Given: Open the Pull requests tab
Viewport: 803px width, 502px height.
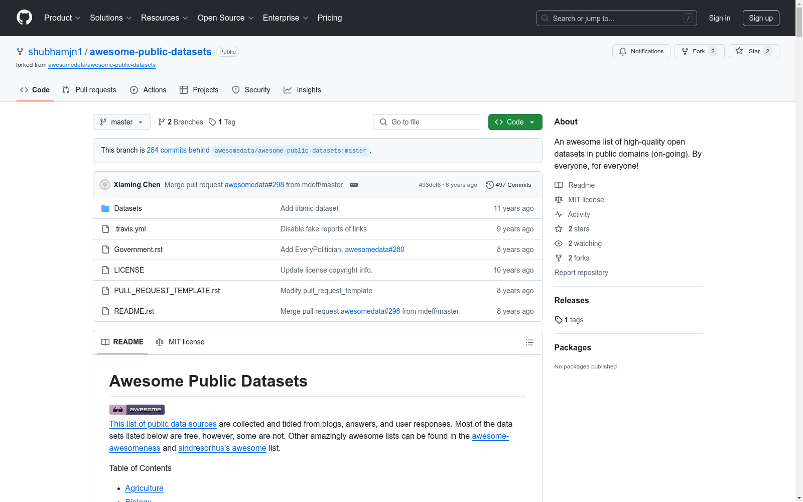Looking at the screenshot, I should (x=89, y=90).
